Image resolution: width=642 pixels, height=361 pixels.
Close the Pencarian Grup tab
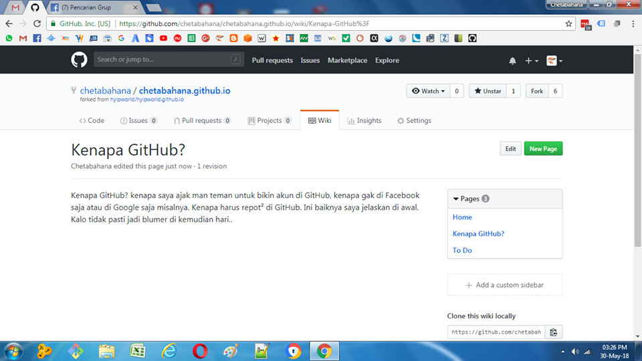136,7
